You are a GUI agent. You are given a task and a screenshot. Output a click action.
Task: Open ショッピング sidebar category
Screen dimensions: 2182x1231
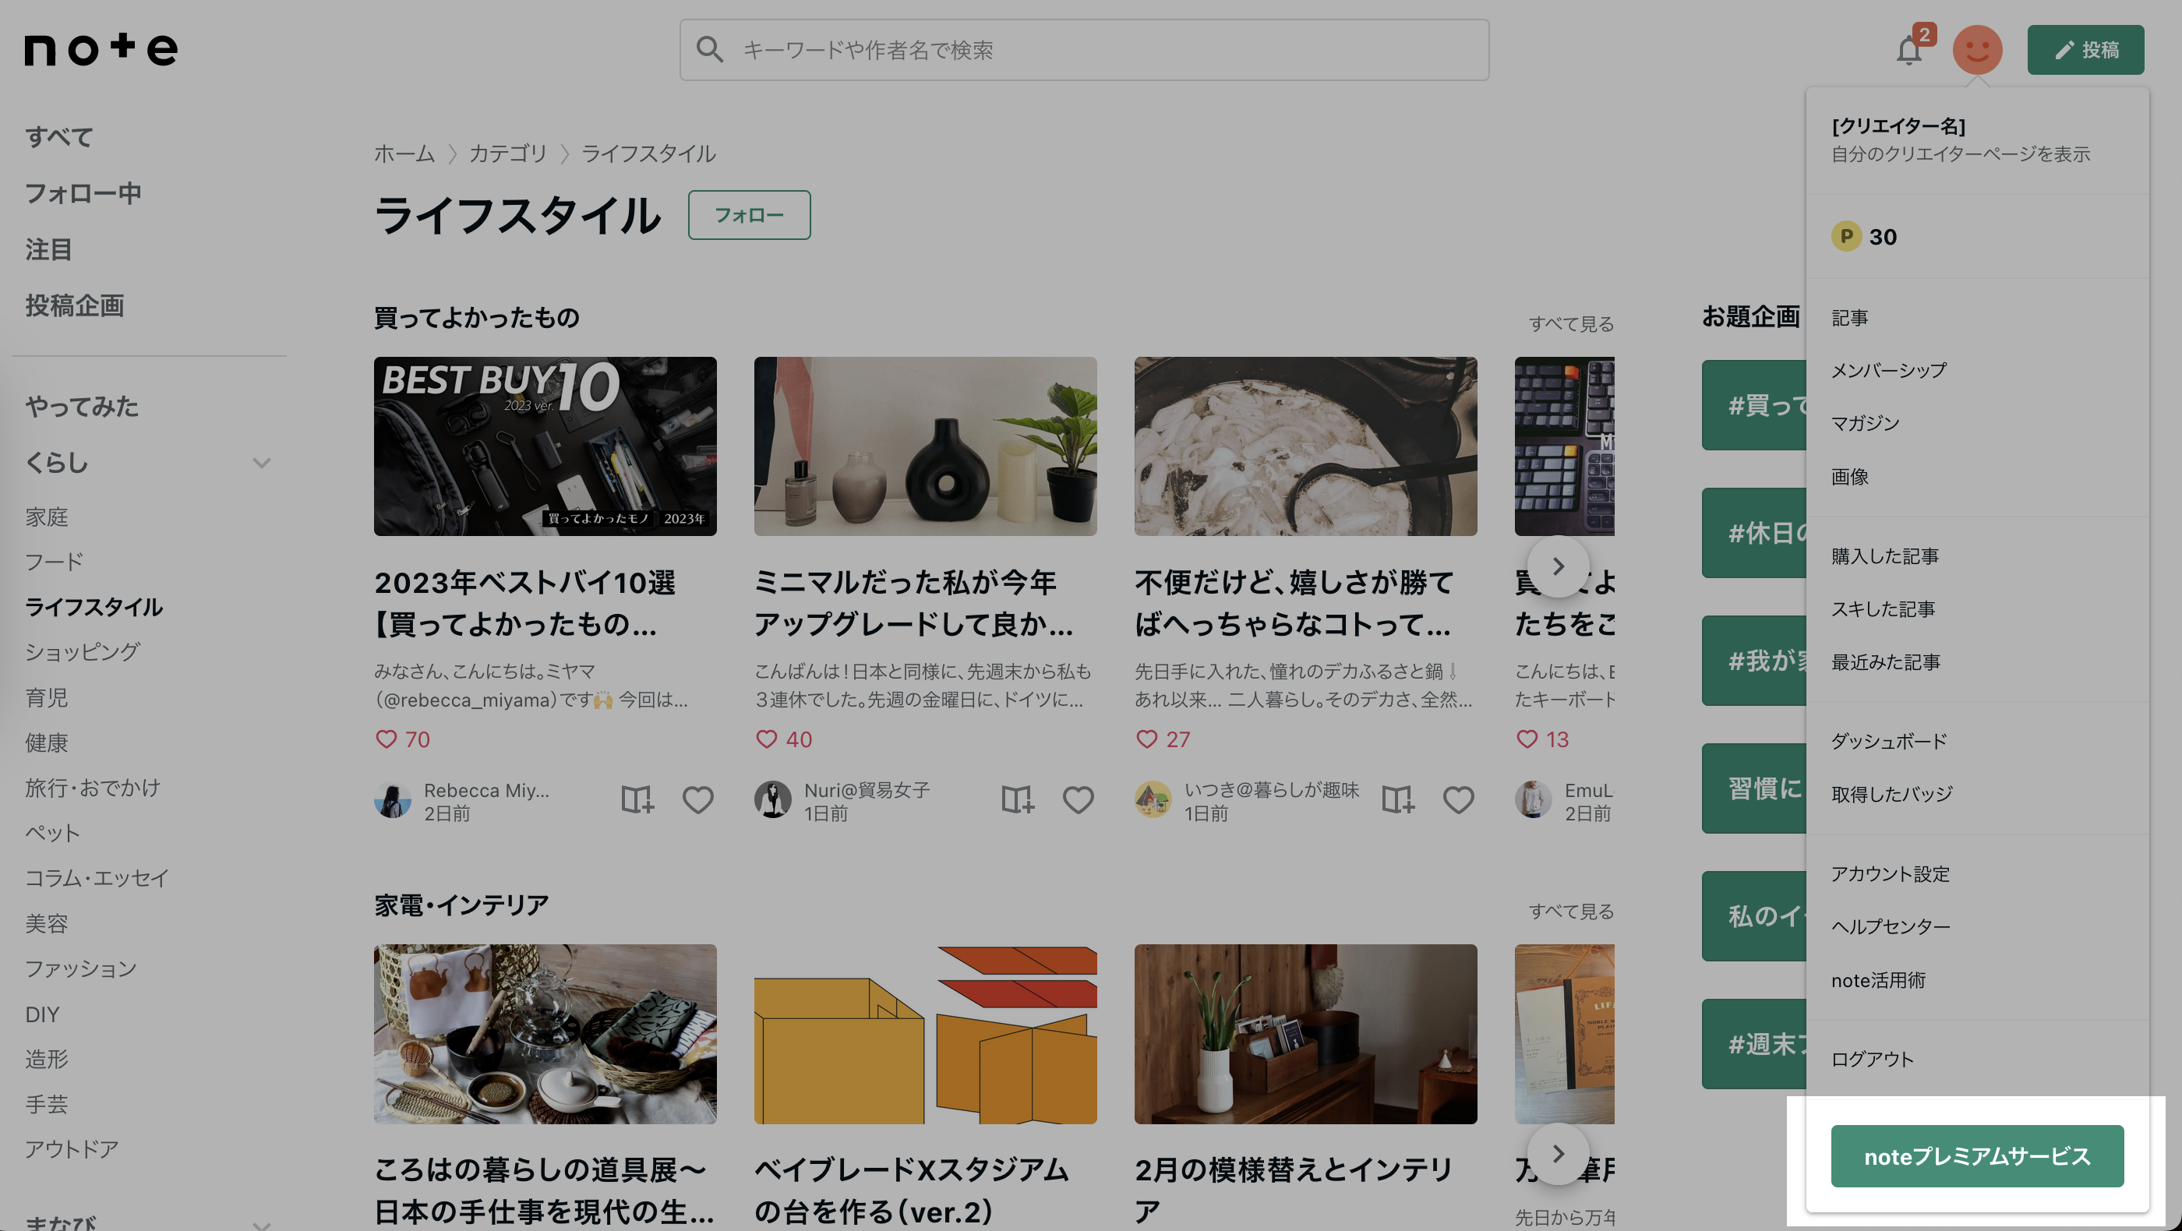coord(82,652)
